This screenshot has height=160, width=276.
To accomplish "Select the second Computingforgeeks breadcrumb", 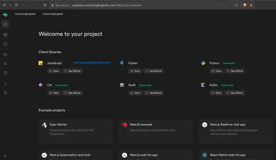I will (x=53, y=14).
